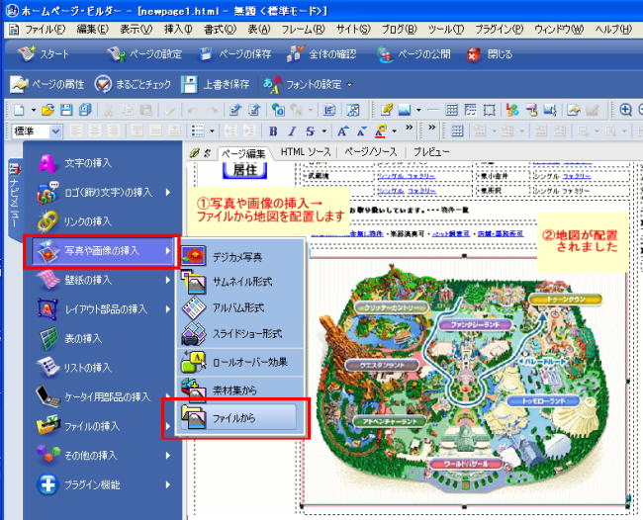Screen dimensions: 643x520
Task: Open the 編集(E) menu
Action: point(93,30)
